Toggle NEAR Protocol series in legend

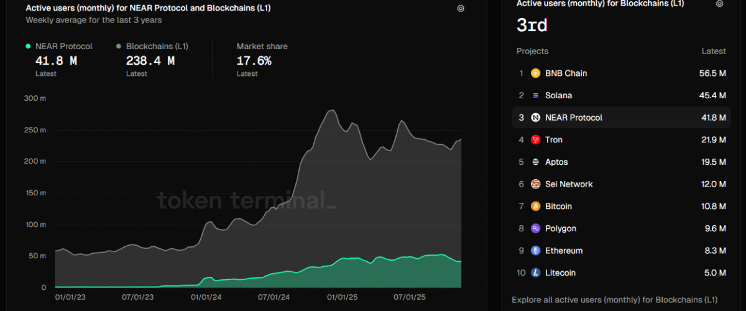63,46
